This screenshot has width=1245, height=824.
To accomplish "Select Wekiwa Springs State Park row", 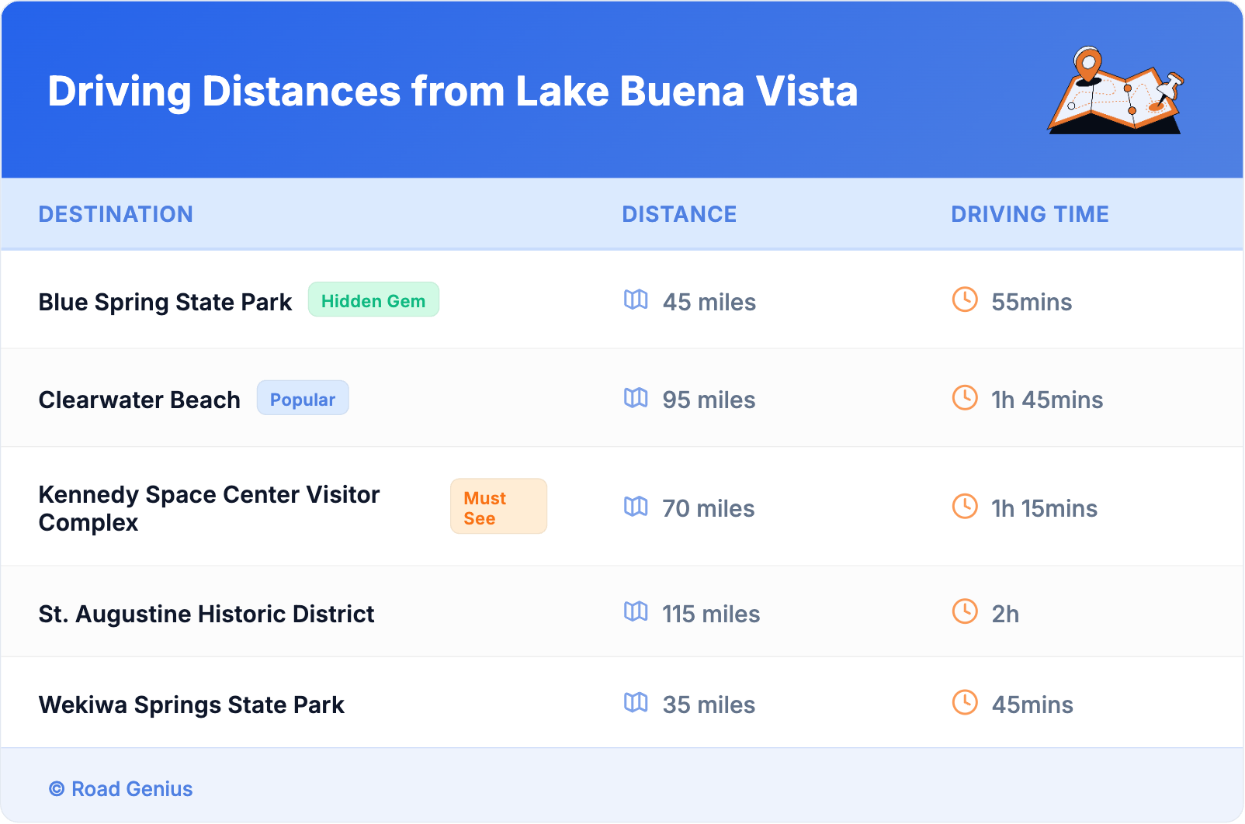I will tap(192, 705).
